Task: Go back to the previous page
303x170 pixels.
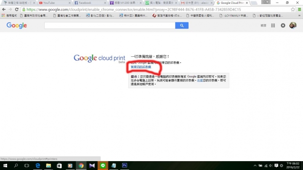Action: [x=4, y=9]
